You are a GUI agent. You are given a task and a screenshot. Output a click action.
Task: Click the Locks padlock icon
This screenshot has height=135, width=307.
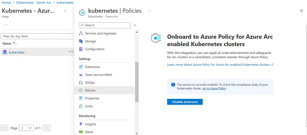pos(81,106)
